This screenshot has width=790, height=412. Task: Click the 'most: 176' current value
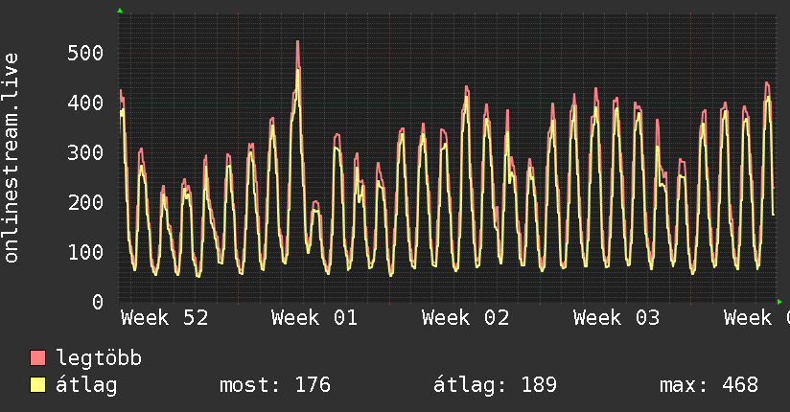(275, 385)
